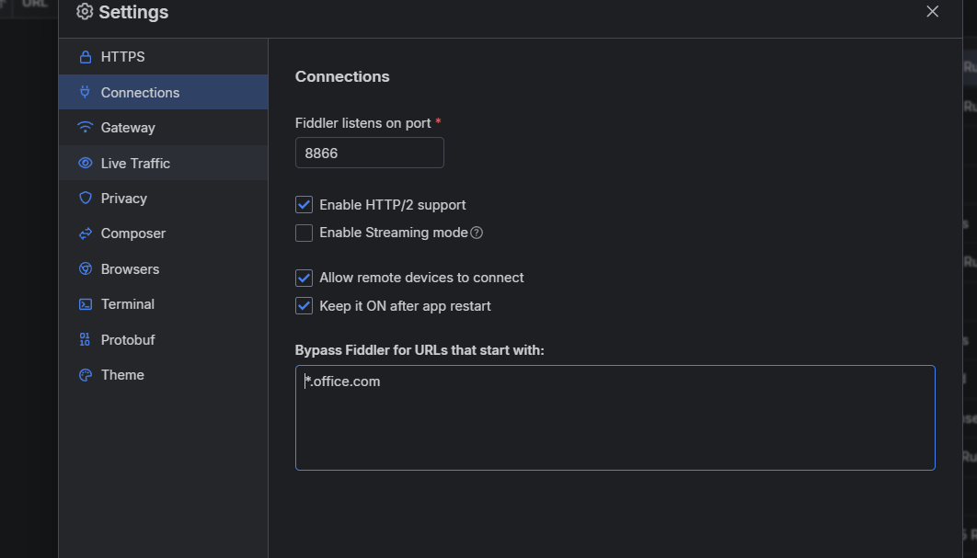Viewport: 977px width, 558px height.
Task: Open help tooltip for Streaming mode
Action: (x=477, y=233)
